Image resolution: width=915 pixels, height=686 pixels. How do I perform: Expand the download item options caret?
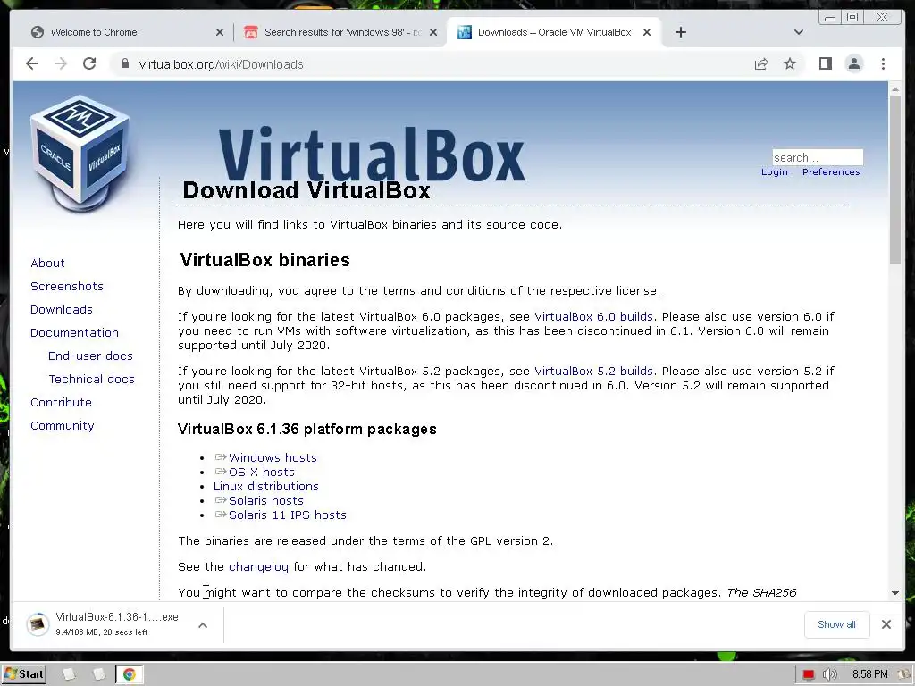coord(203,625)
